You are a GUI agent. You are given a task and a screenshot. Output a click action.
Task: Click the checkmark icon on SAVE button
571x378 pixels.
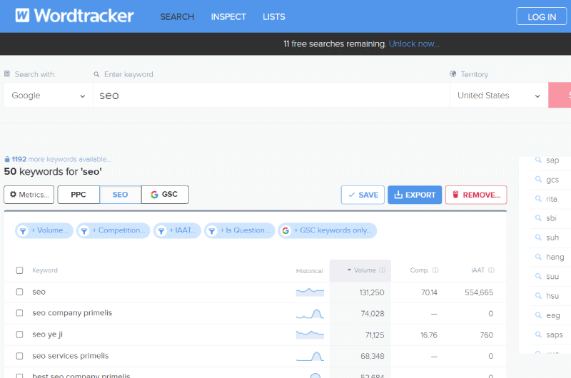(x=351, y=195)
